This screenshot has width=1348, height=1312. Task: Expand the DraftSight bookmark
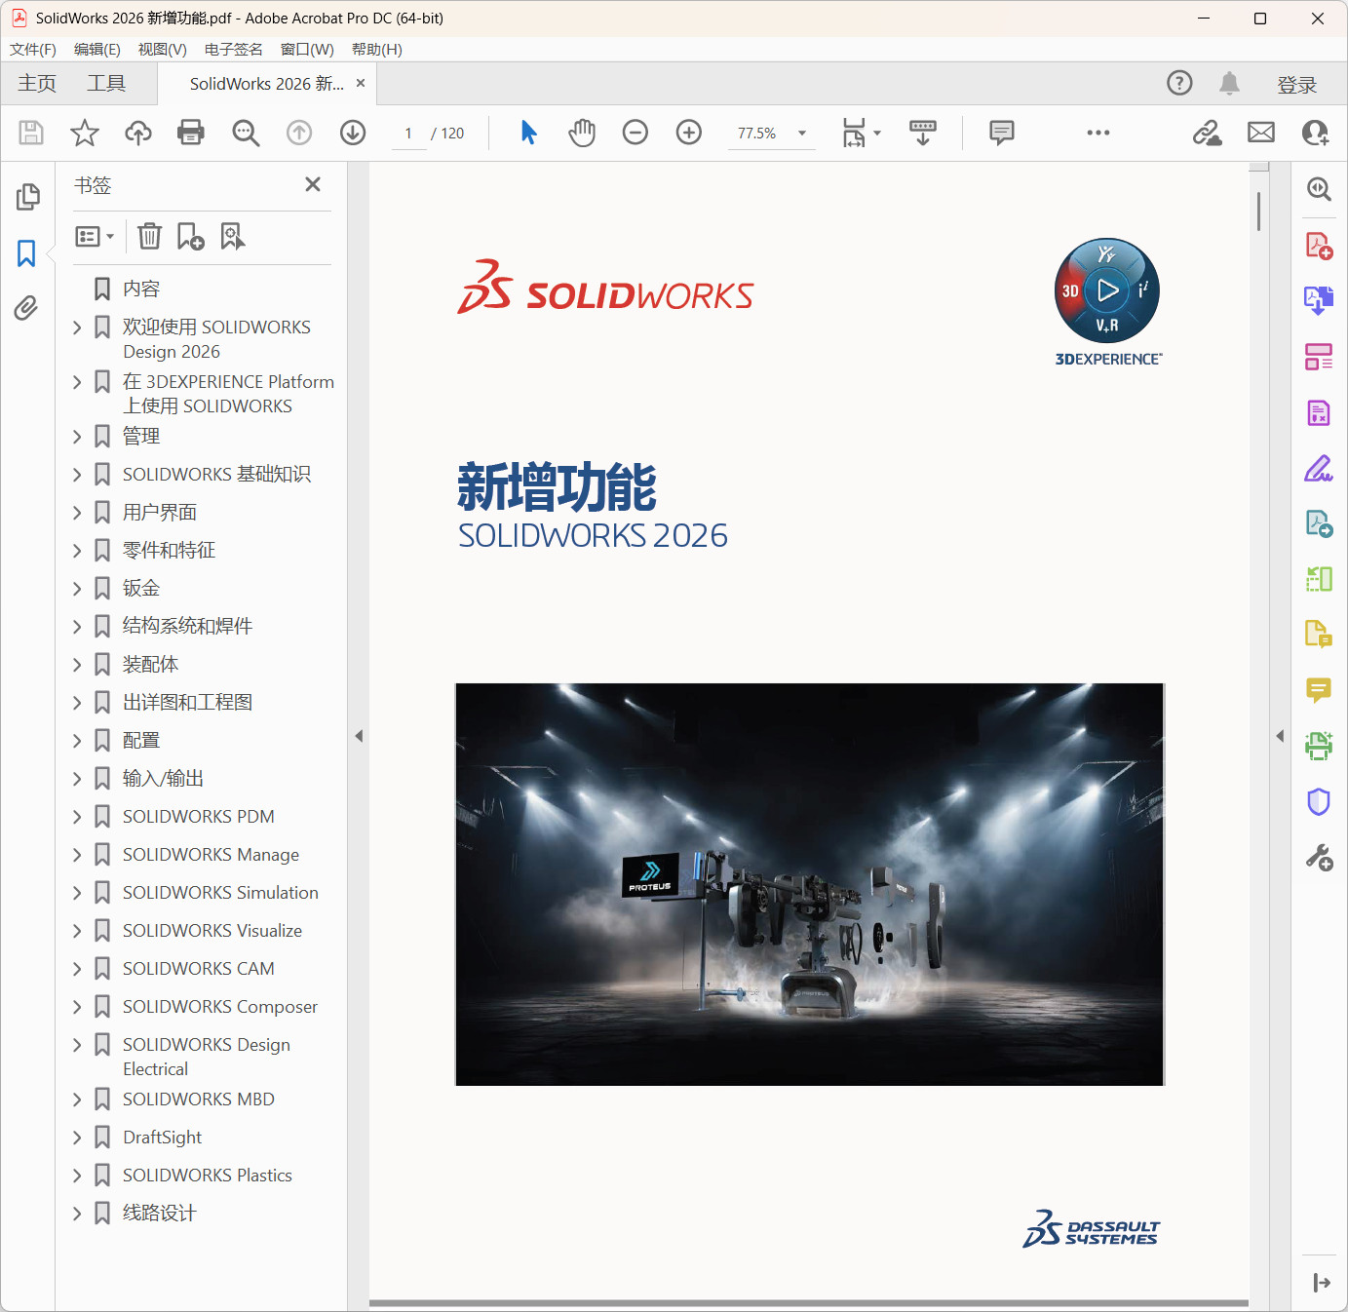tap(77, 1138)
